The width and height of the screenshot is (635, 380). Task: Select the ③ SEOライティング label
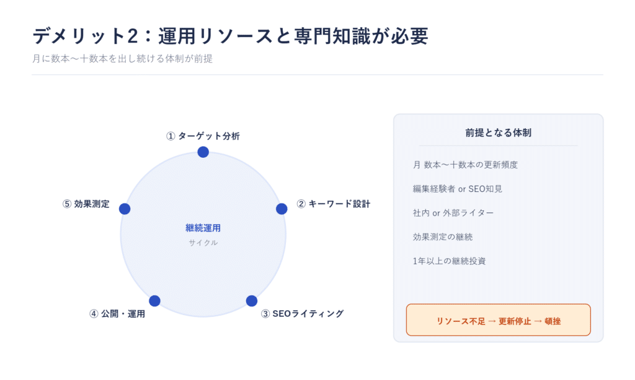click(x=302, y=314)
